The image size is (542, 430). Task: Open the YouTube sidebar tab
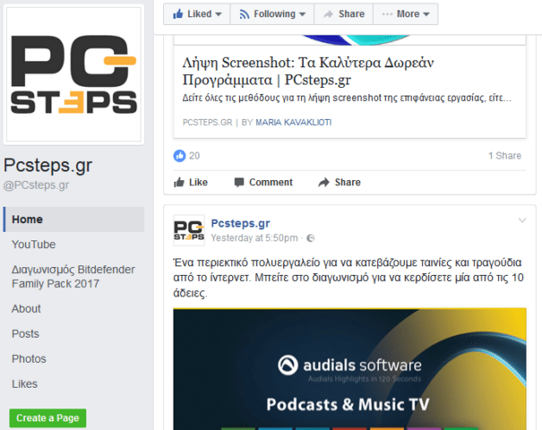(x=34, y=245)
